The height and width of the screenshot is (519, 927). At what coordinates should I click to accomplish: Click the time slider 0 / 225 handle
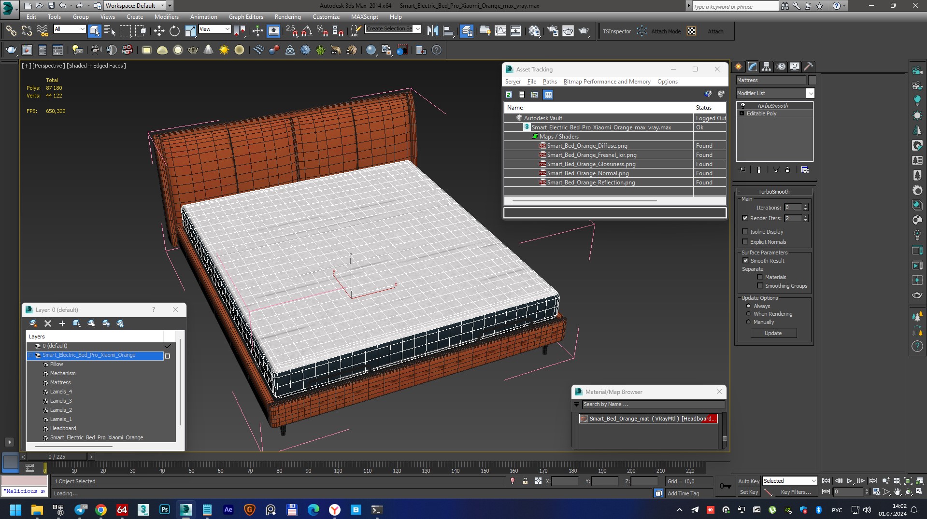pyautogui.click(x=57, y=457)
